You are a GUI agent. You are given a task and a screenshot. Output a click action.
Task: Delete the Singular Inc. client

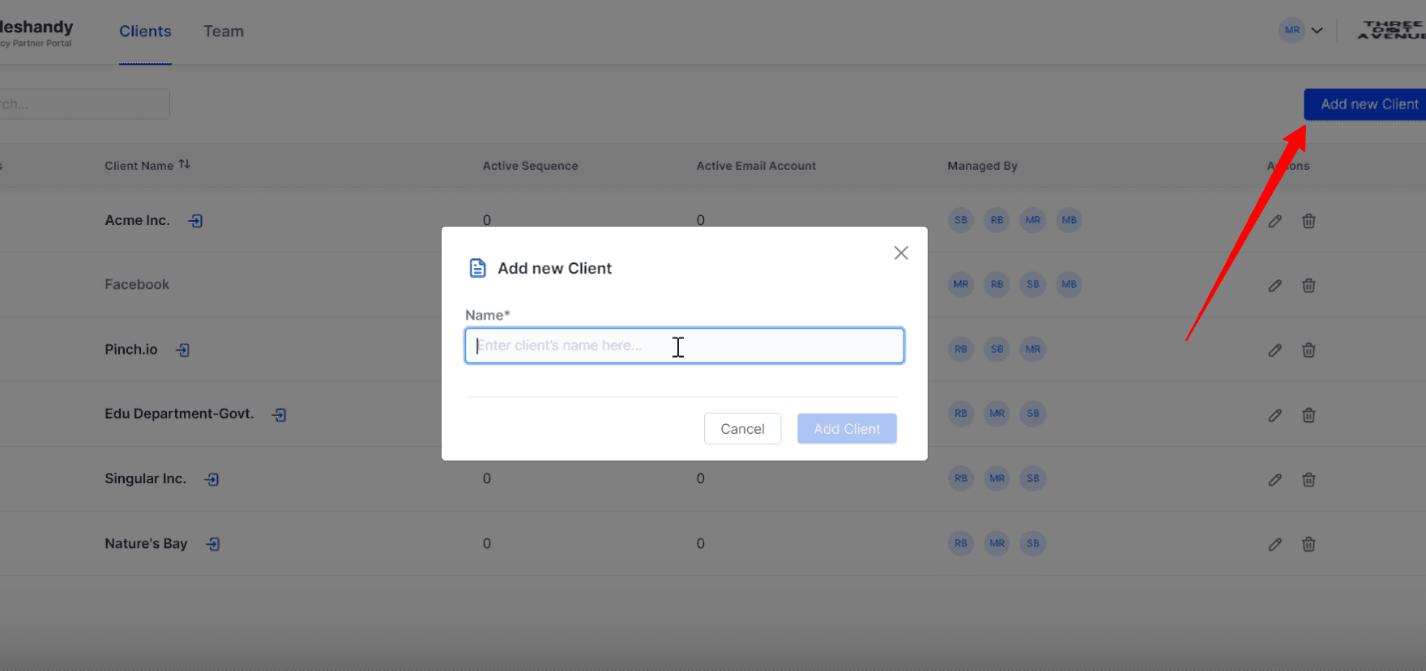[x=1309, y=480]
